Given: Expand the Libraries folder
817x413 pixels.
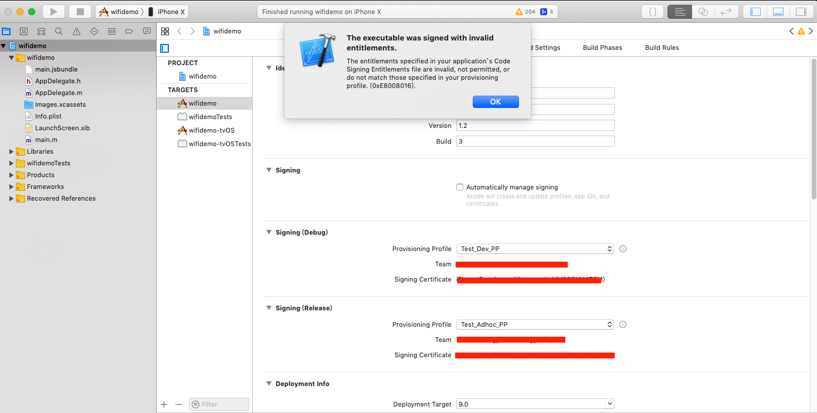Looking at the screenshot, I should [x=12, y=151].
